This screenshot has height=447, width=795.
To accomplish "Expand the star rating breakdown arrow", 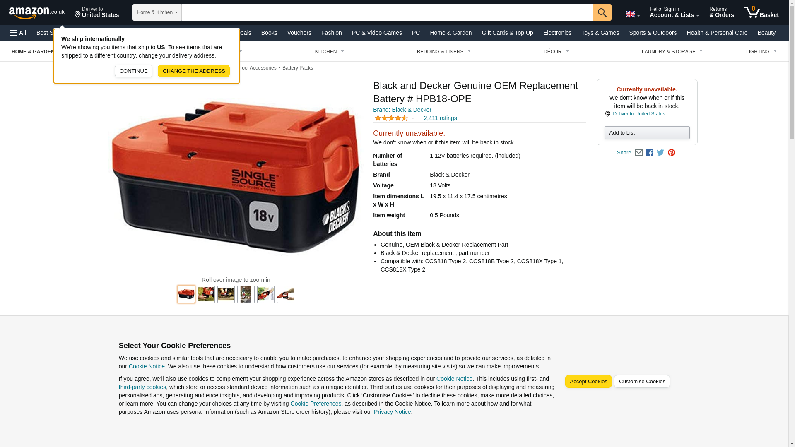I will pyautogui.click(x=413, y=118).
